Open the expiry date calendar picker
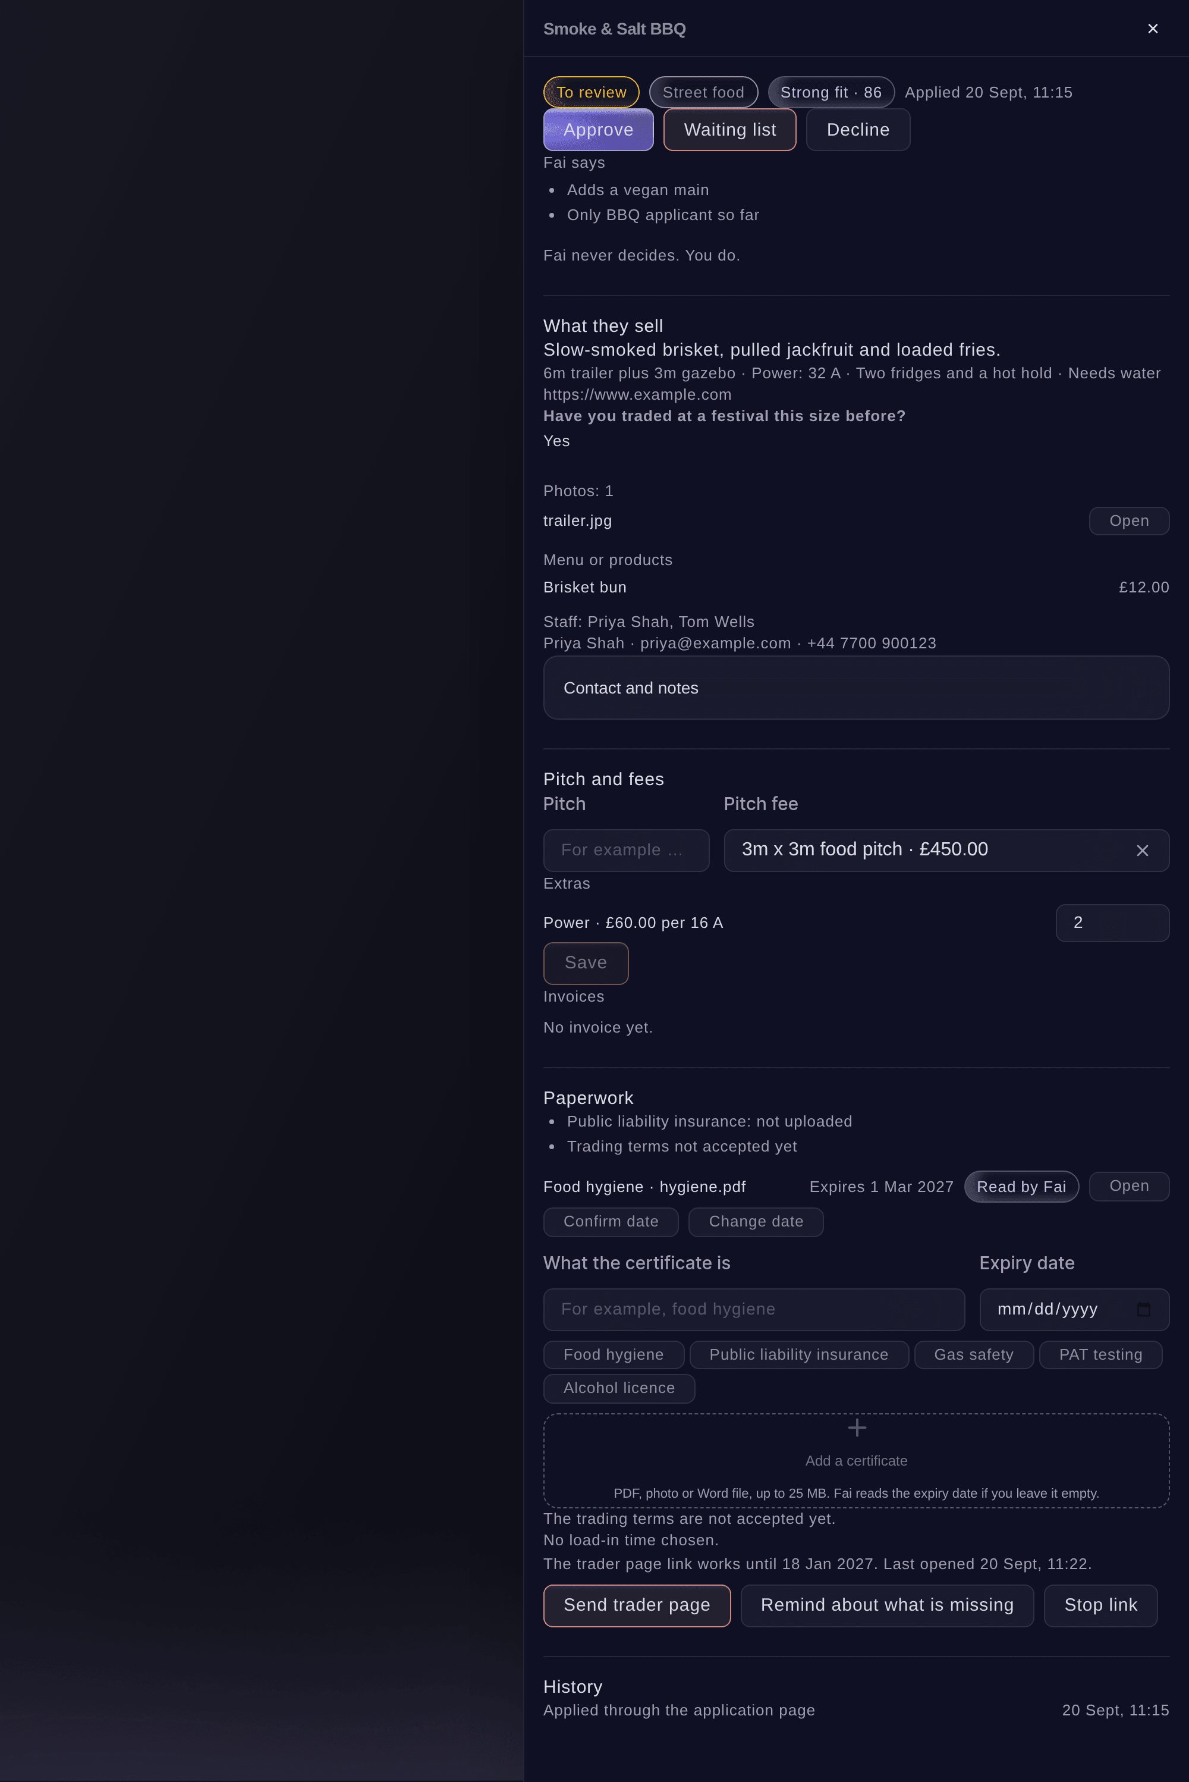The height and width of the screenshot is (1782, 1189). 1143,1309
